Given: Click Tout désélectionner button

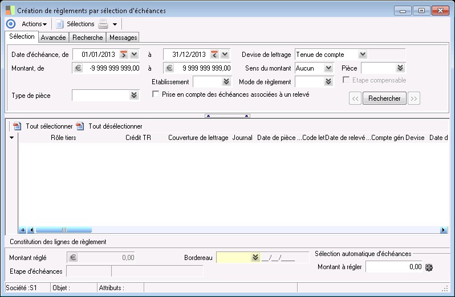Looking at the screenshot, I should coord(115,126).
